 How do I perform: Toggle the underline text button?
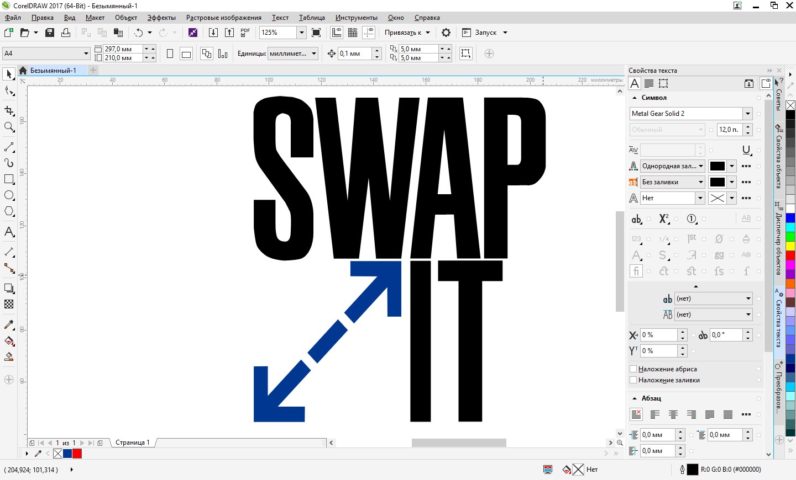746,150
